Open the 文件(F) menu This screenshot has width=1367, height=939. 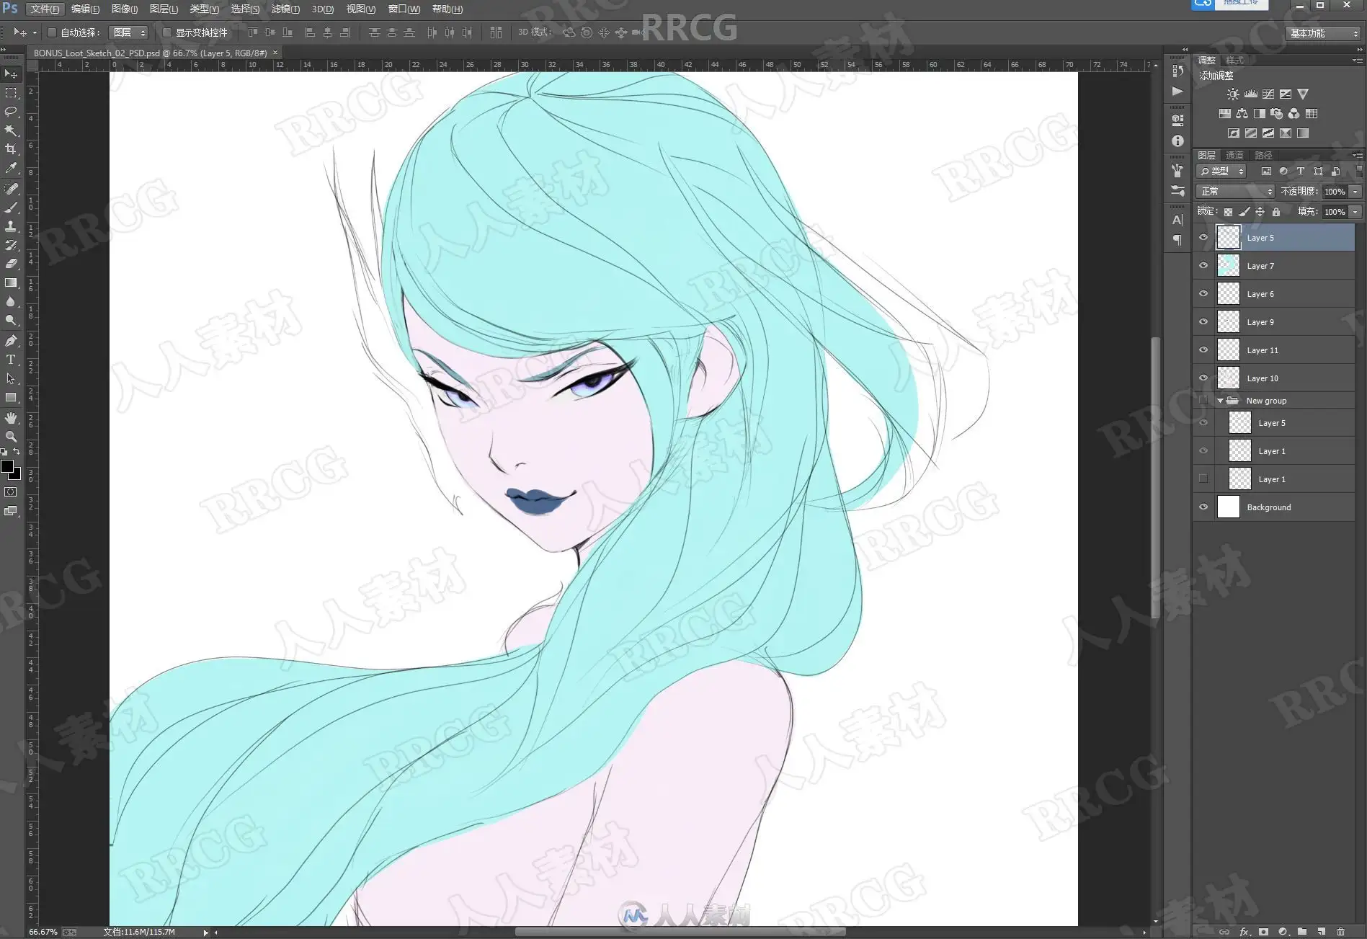pyautogui.click(x=45, y=9)
